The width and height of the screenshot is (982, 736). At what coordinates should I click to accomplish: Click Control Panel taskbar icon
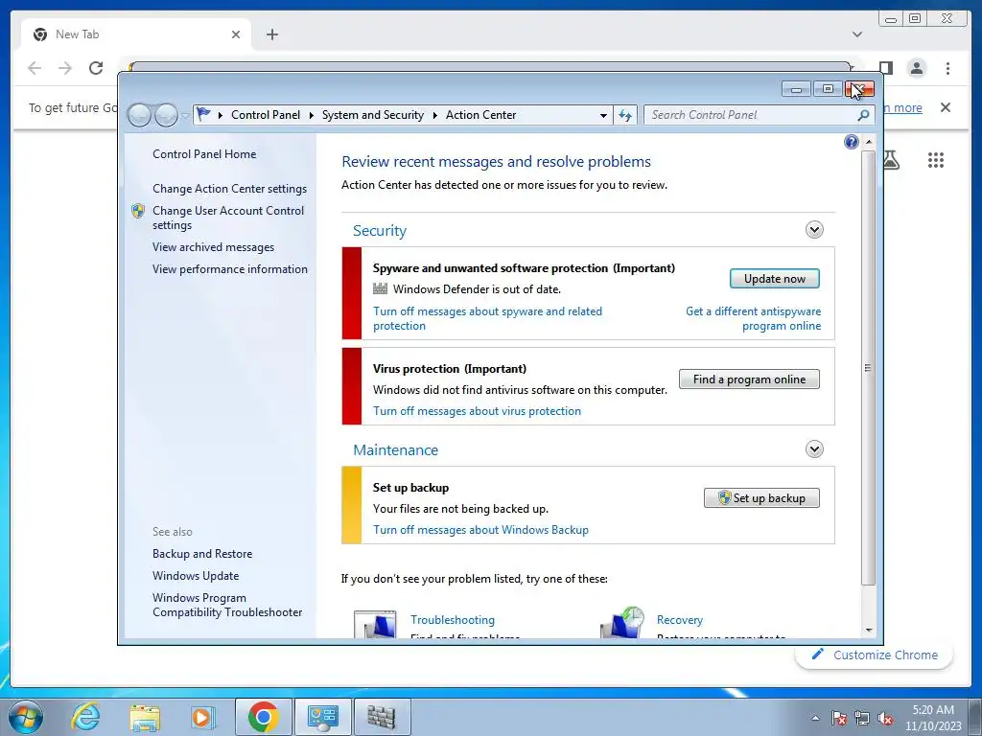(322, 717)
